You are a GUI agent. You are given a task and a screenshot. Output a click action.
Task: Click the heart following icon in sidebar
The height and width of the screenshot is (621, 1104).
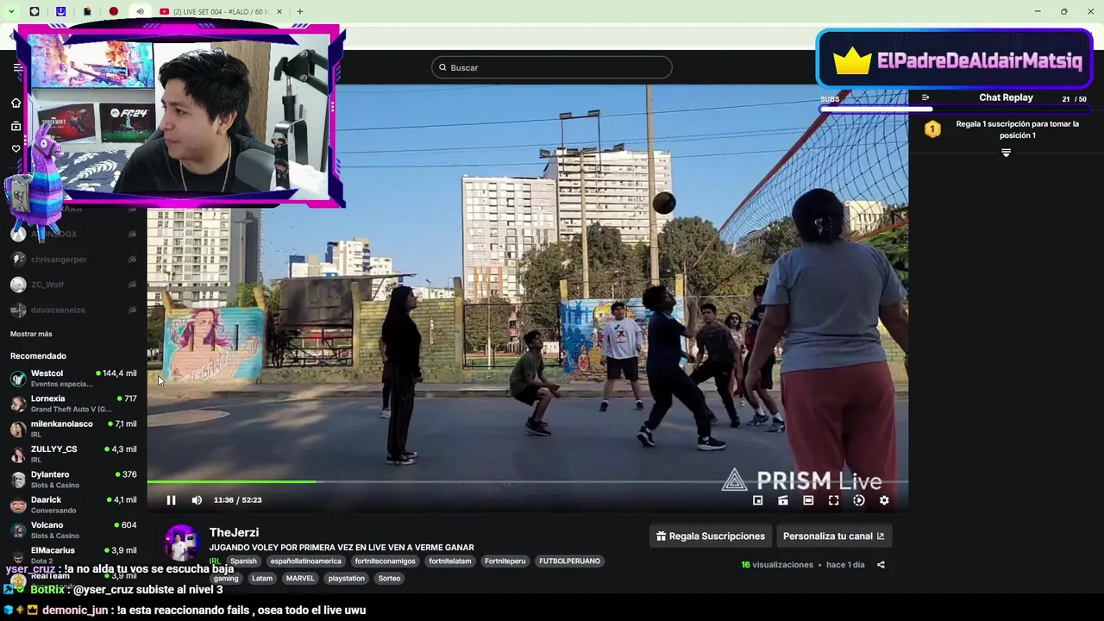click(16, 148)
